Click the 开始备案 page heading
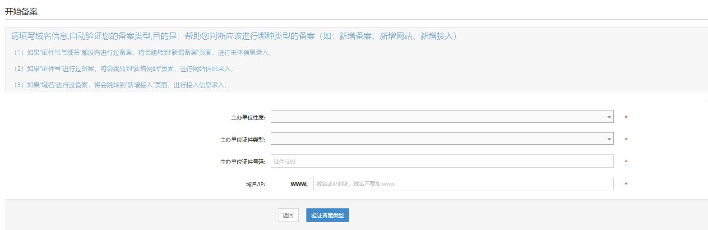The width and height of the screenshot is (708, 230). coord(21,12)
